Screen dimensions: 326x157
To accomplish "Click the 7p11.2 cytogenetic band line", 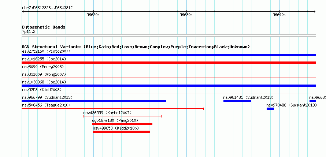I will [168, 35].
